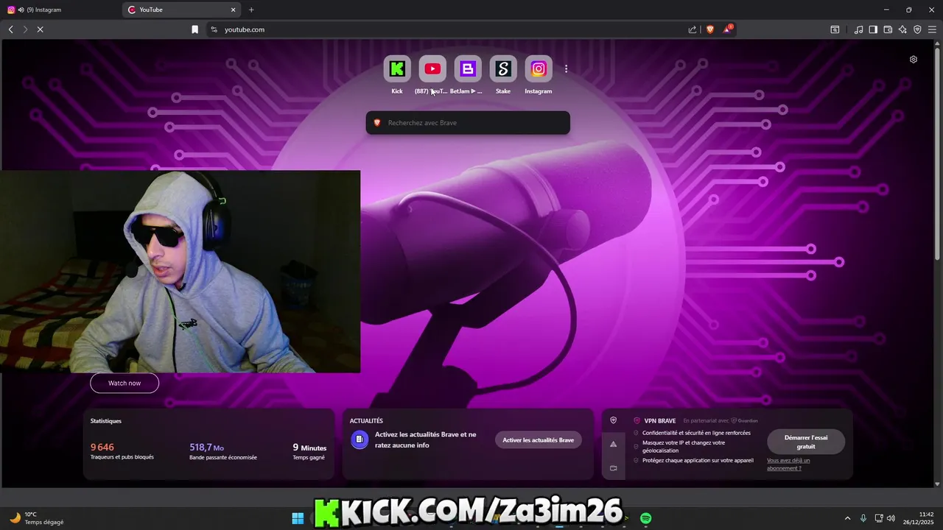943x530 pixels.
Task: Click the forward navigation arrow
Action: [25, 29]
